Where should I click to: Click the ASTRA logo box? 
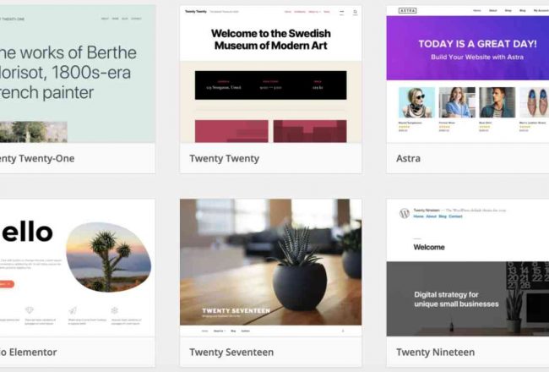[408, 11]
